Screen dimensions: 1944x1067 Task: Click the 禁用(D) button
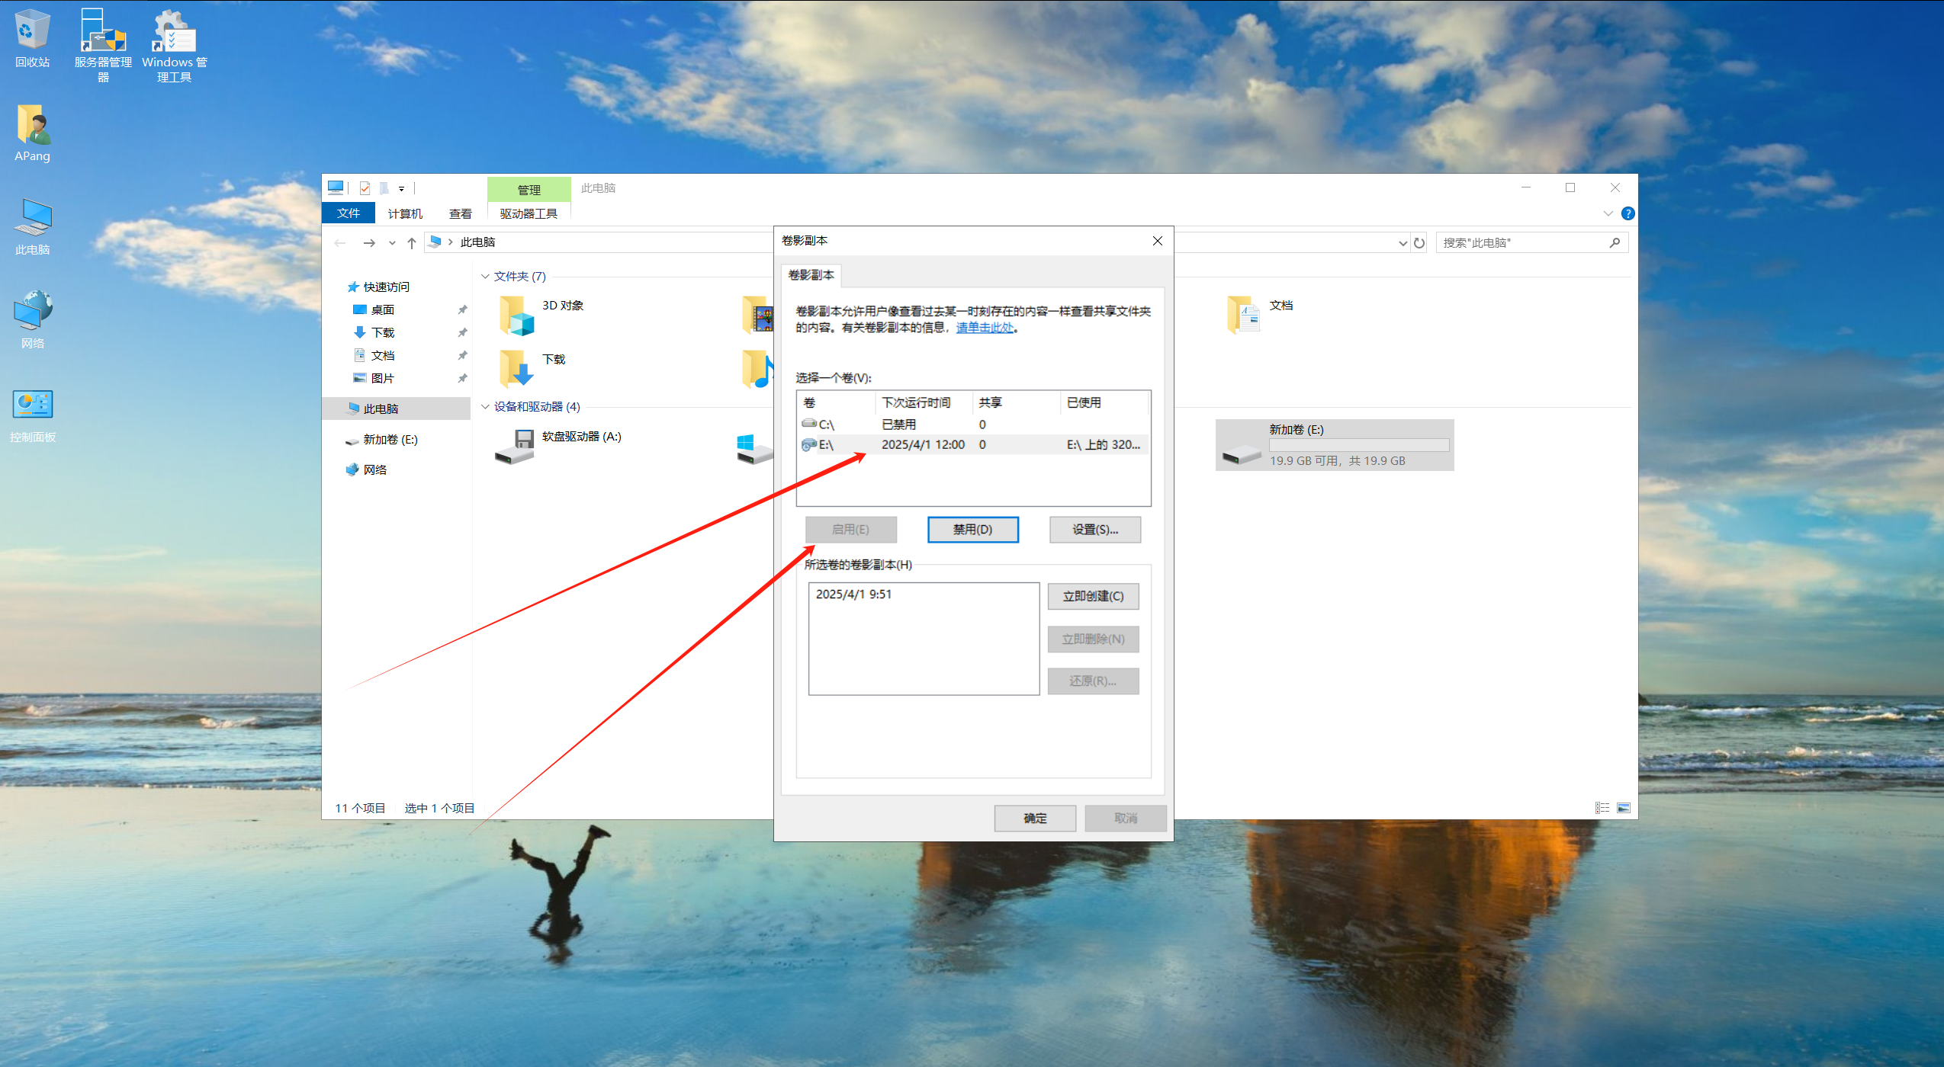[972, 530]
